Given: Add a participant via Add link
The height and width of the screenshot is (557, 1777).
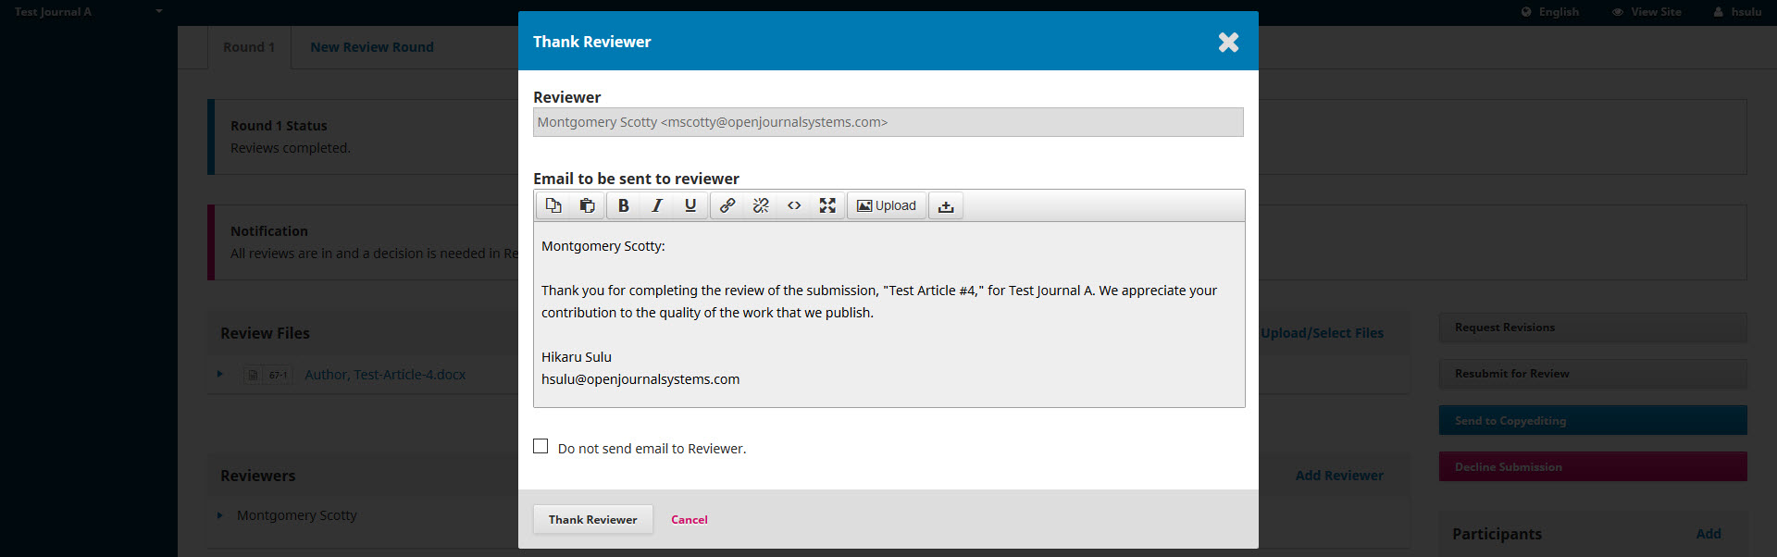Looking at the screenshot, I should coord(1709,534).
